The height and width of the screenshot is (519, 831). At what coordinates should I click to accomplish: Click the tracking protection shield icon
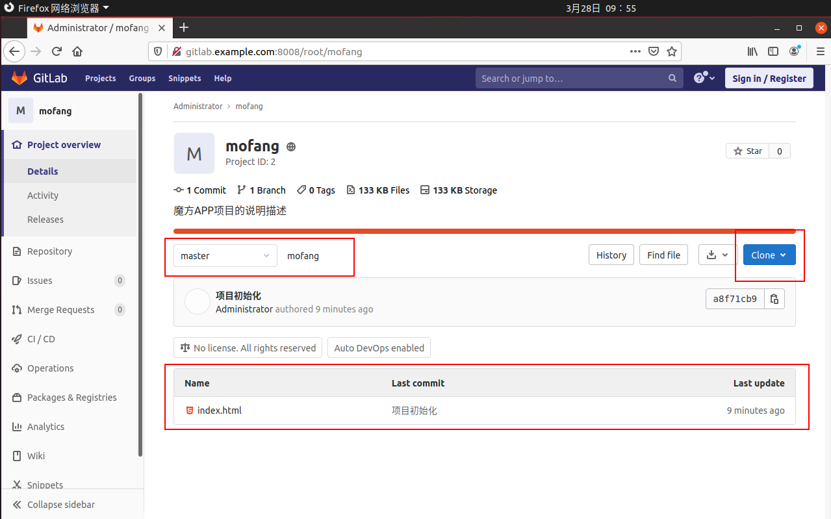(157, 51)
